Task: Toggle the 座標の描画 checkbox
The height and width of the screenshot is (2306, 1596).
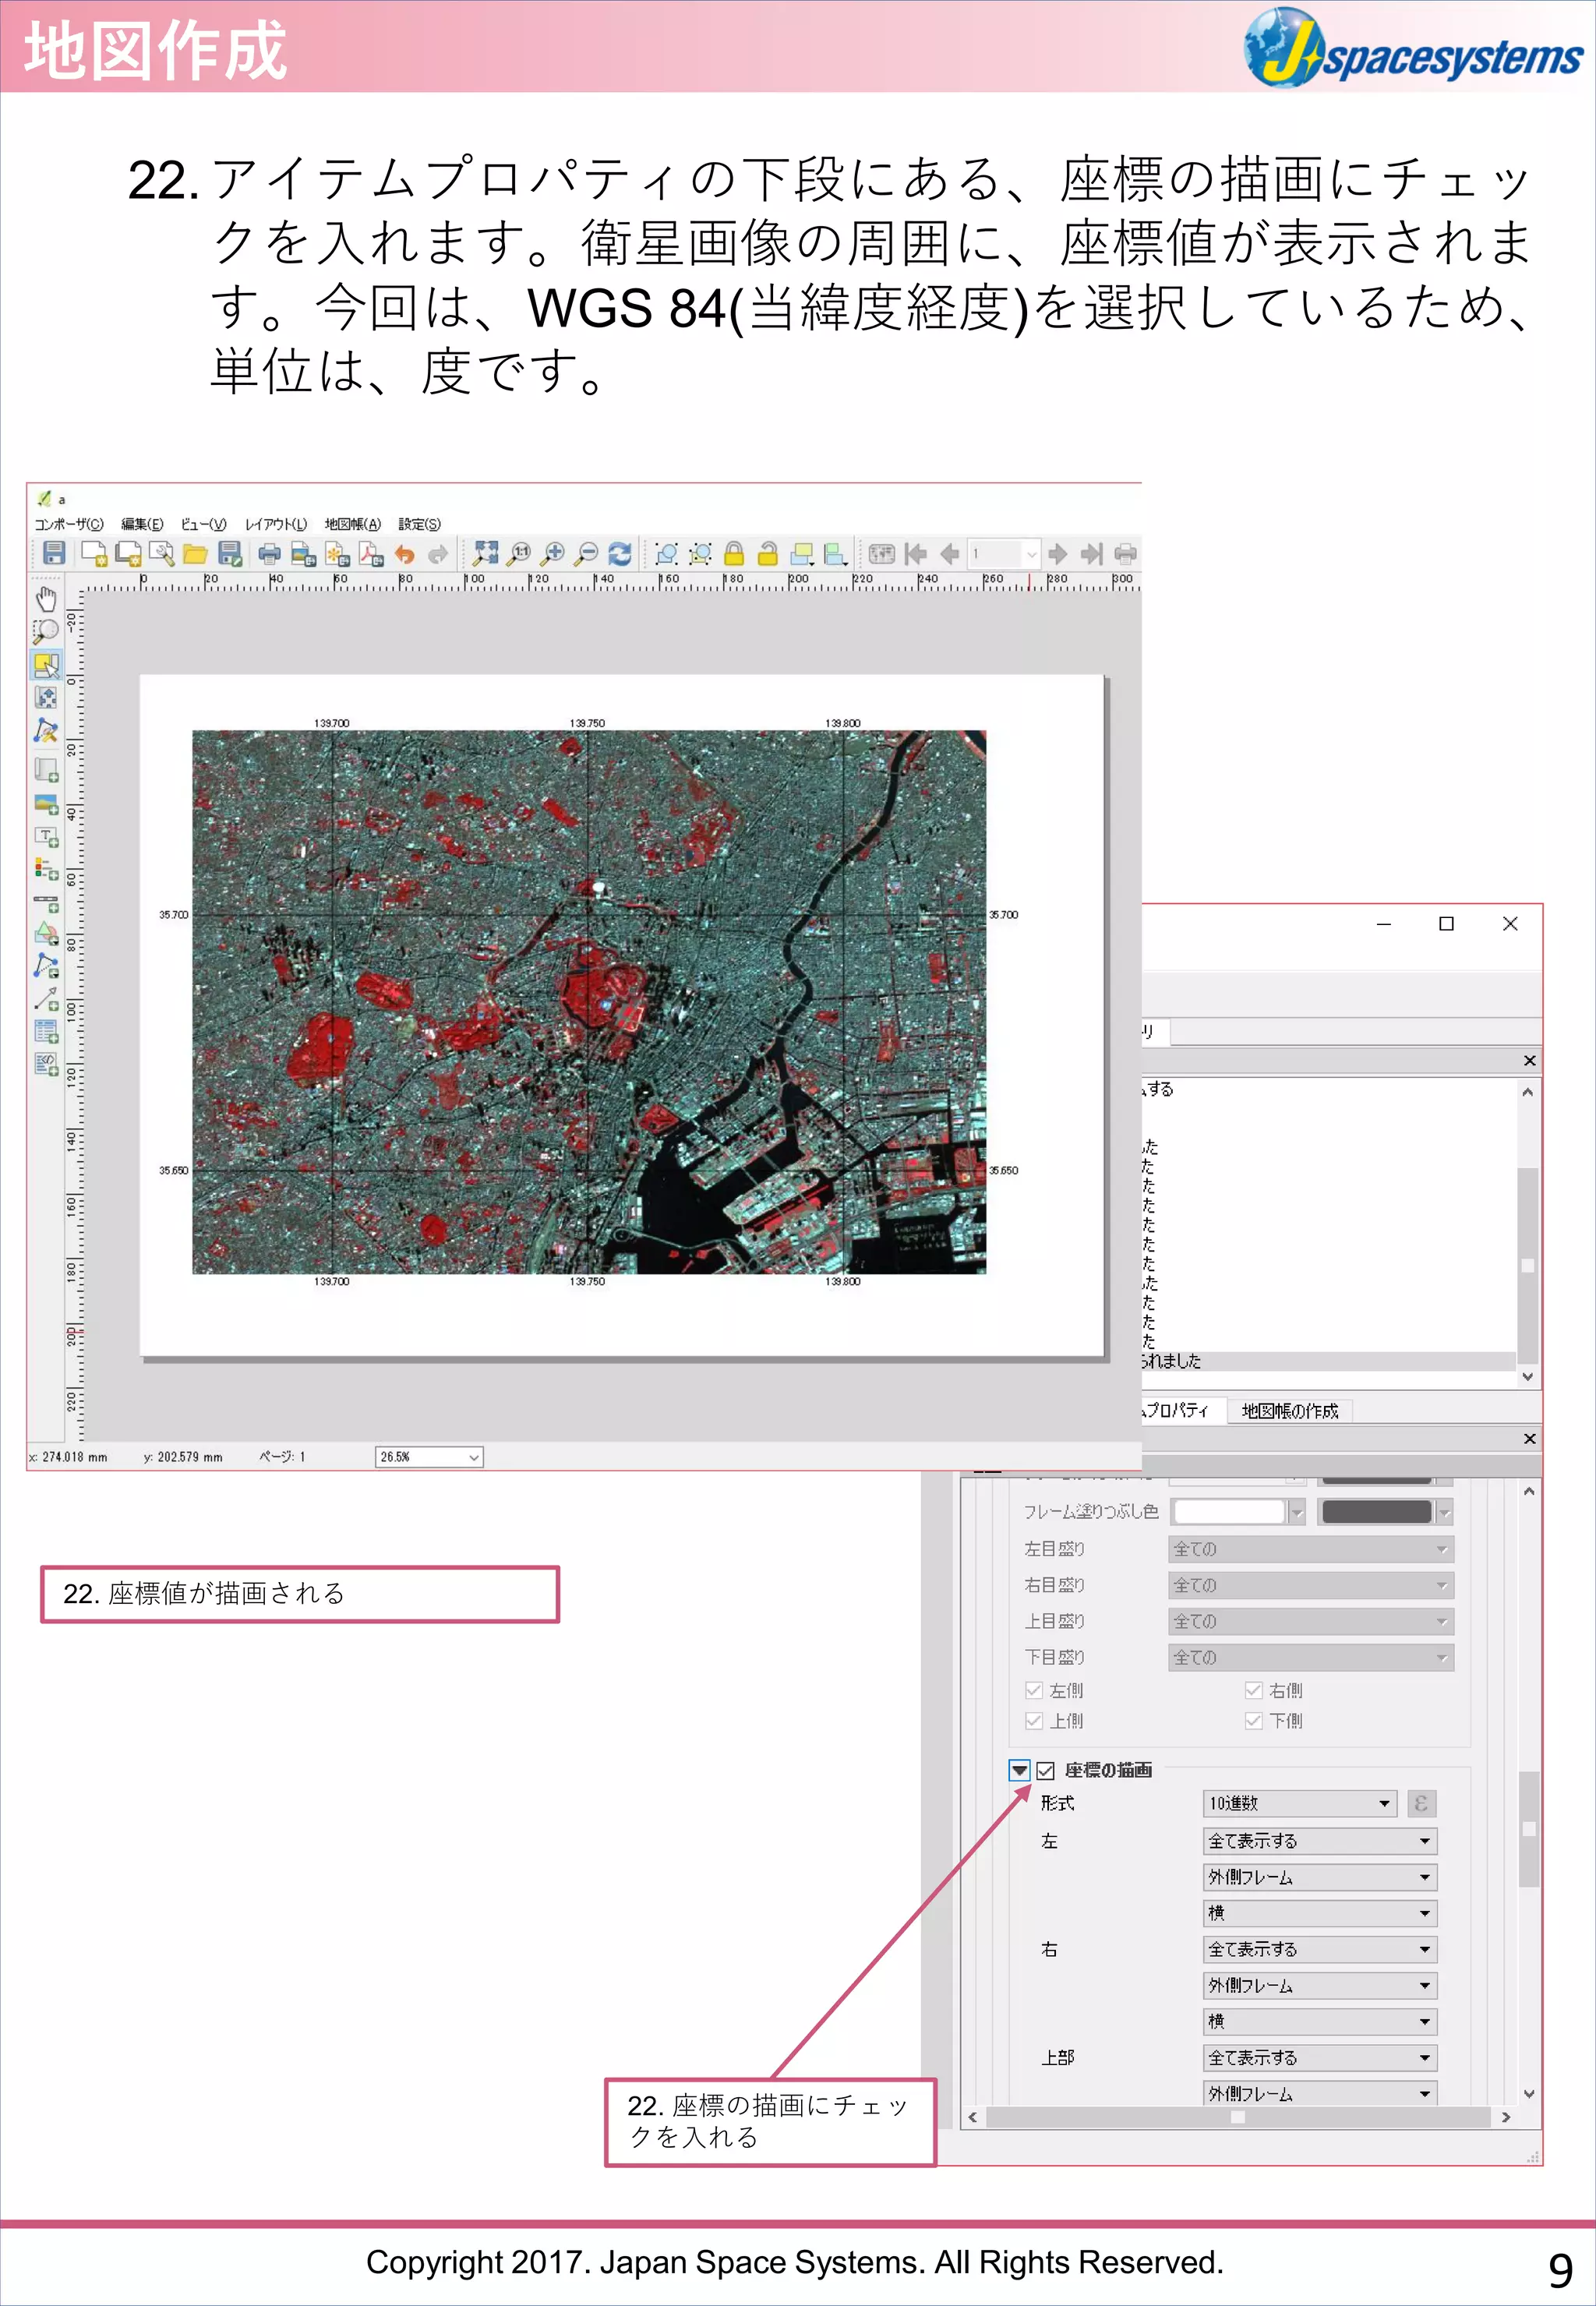Action: [x=1046, y=1770]
